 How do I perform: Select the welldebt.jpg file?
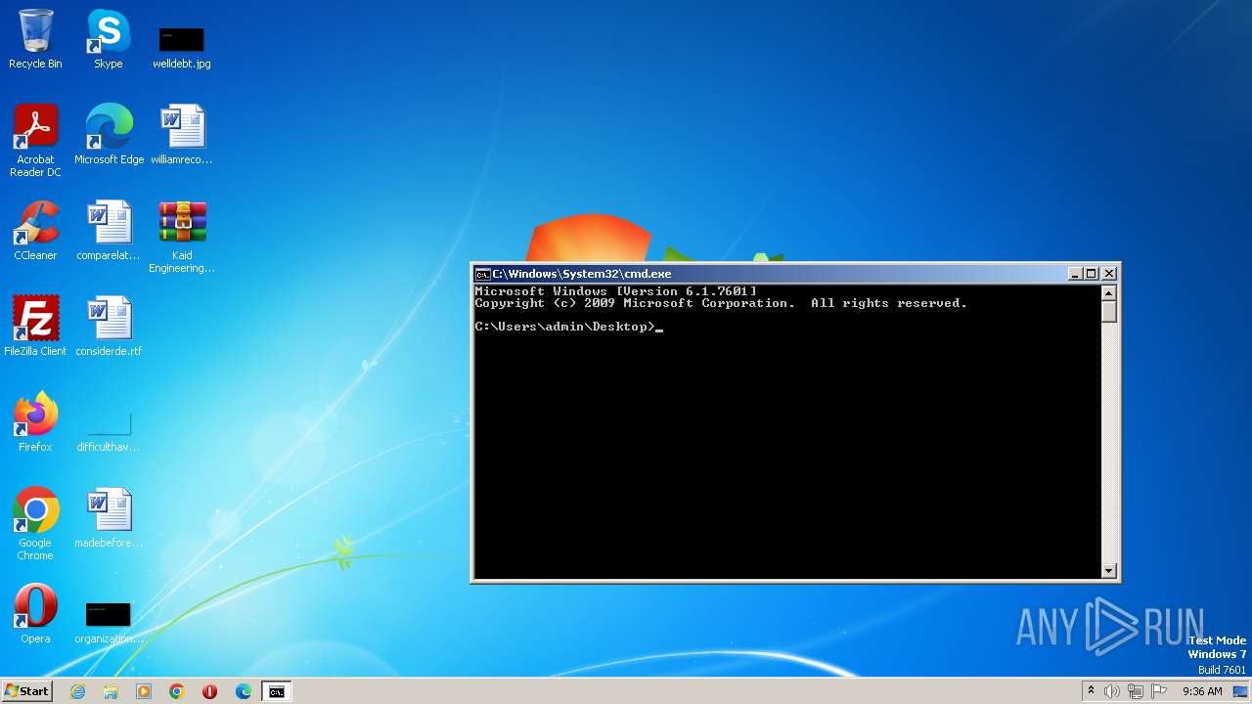pos(182,47)
